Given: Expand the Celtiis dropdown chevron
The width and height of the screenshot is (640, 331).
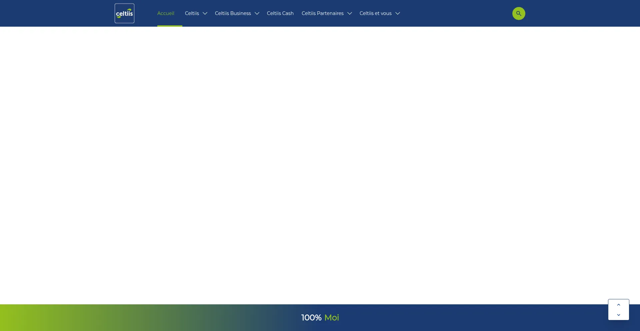Looking at the screenshot, I should pos(205,13).
